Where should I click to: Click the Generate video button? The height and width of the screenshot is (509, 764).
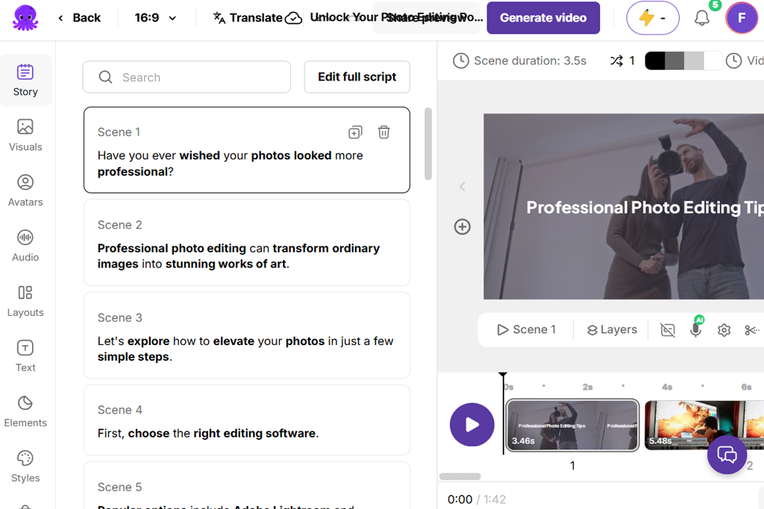pos(543,18)
